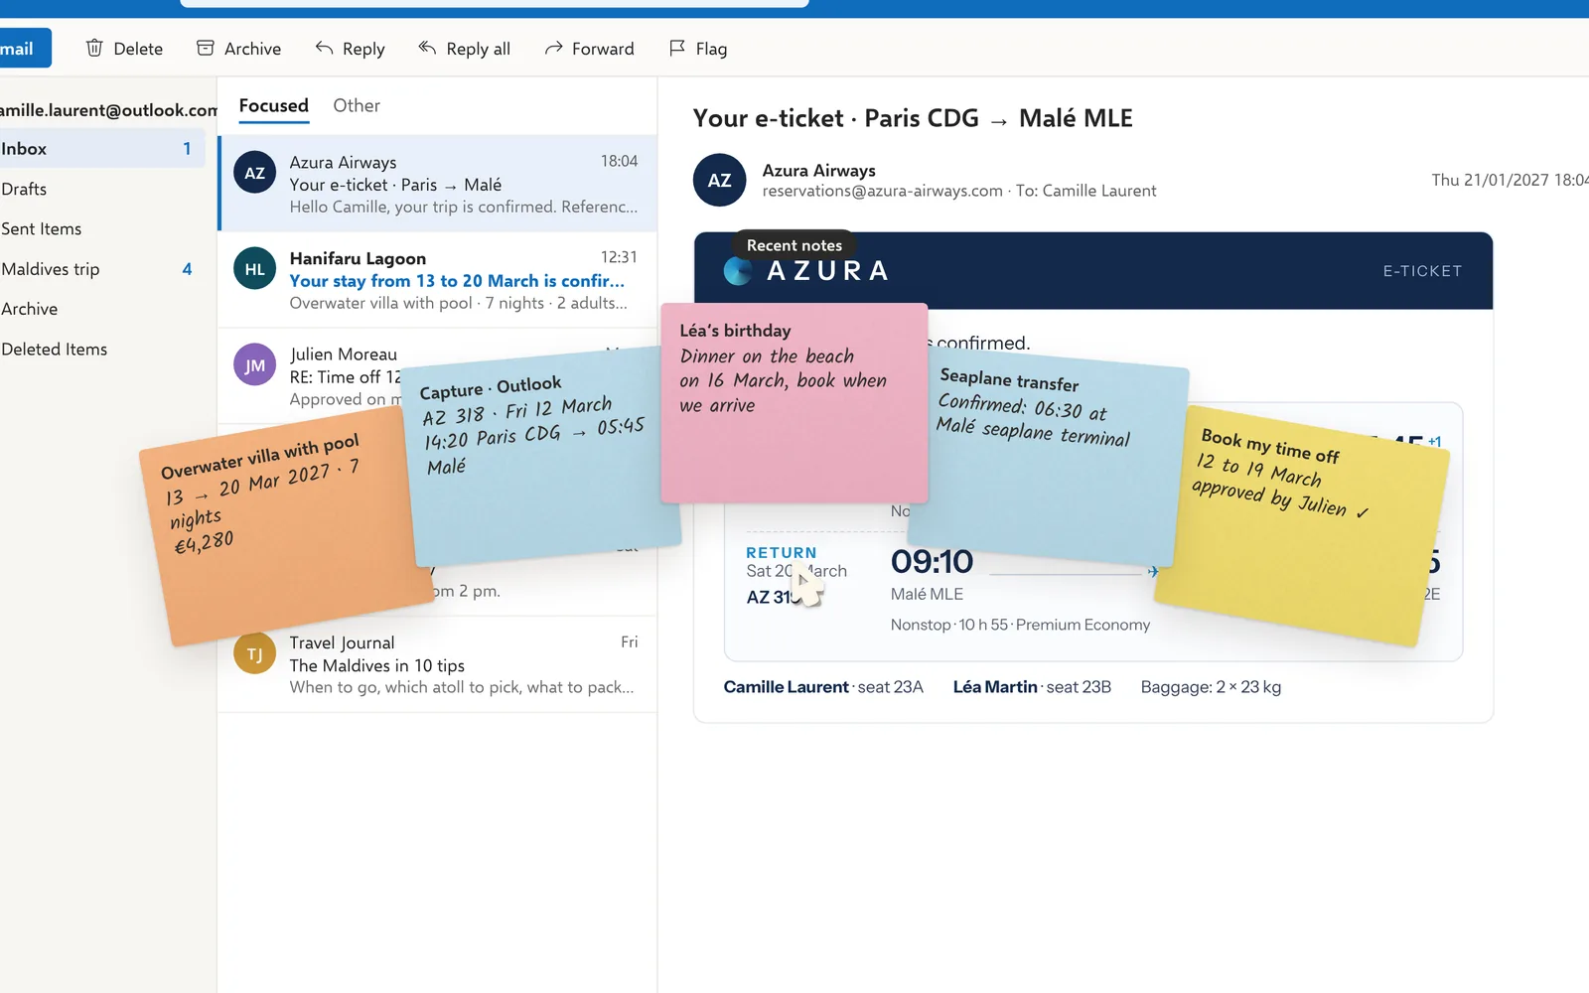This screenshot has height=993, width=1589.
Task: Click the Nonstop 10 h 55 Premium Economy text
Action: coord(1020,625)
